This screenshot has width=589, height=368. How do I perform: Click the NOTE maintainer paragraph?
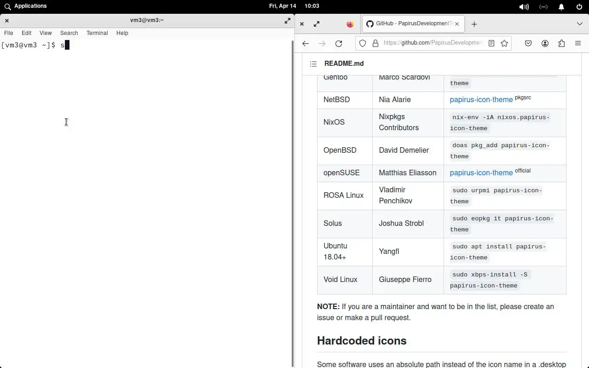pyautogui.click(x=435, y=312)
